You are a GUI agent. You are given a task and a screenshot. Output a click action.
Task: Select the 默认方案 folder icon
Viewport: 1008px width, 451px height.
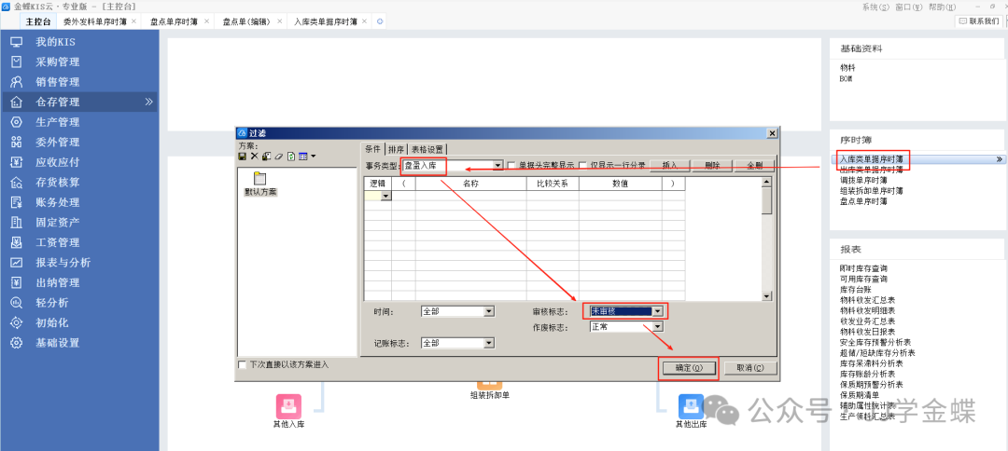[259, 178]
